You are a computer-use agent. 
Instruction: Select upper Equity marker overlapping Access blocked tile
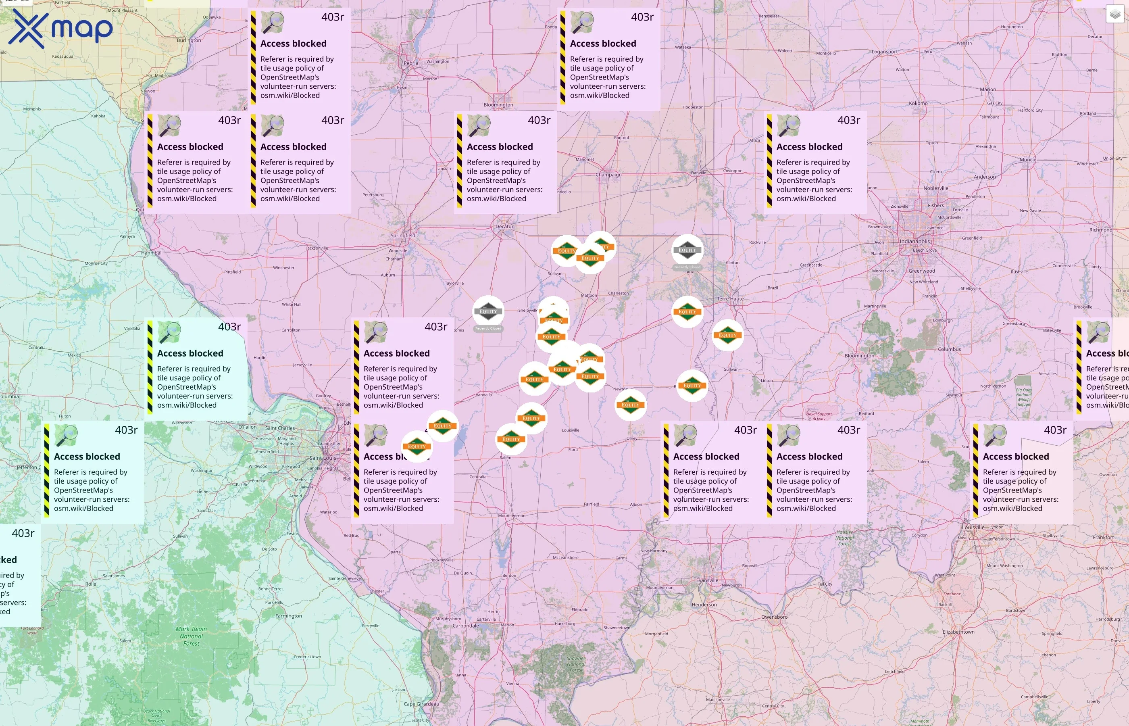442,426
